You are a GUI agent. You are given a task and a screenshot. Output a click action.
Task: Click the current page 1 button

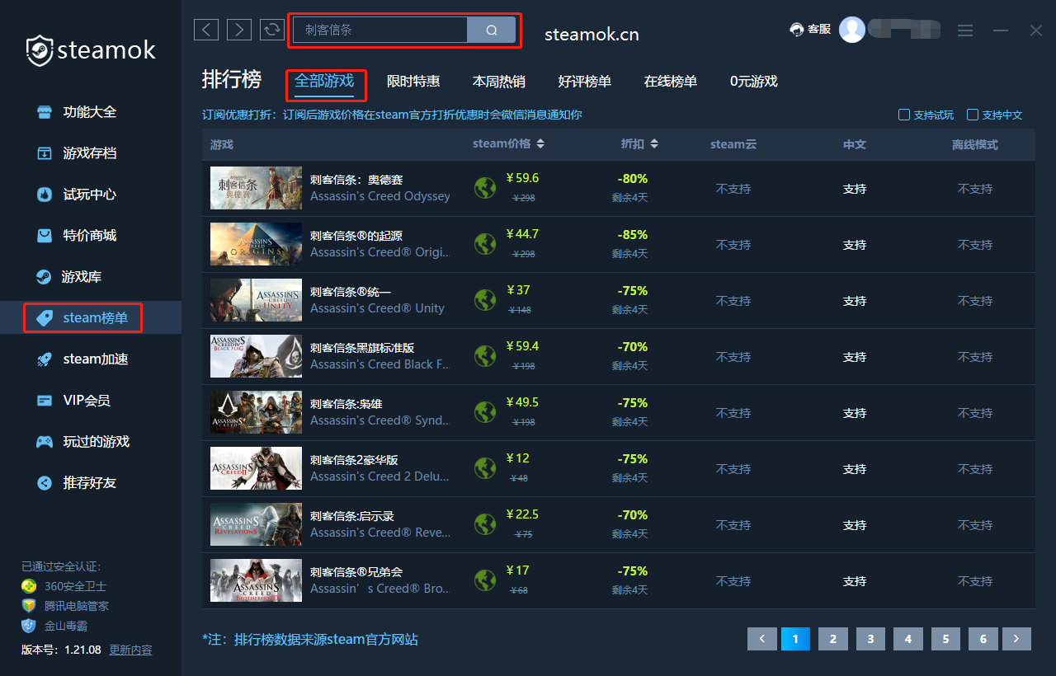795,639
